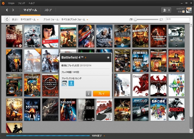The height and width of the screenshot is (139, 194).
Task: Select the Crysis Warhead cover
Action: [104, 36]
